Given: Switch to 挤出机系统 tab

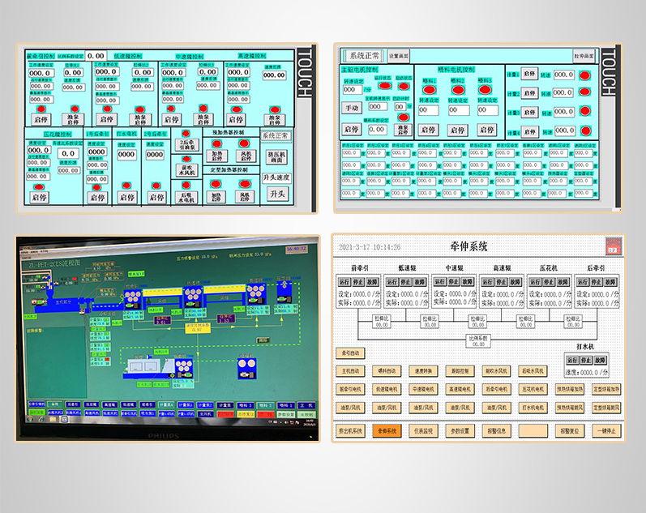Looking at the screenshot, I should click(352, 430).
